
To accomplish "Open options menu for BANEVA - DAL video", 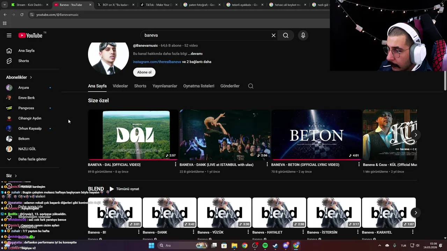I will pyautogui.click(x=175, y=164).
